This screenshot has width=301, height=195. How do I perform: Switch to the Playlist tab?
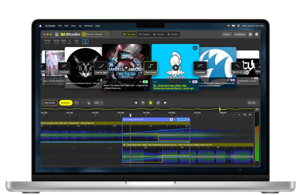tap(144, 34)
